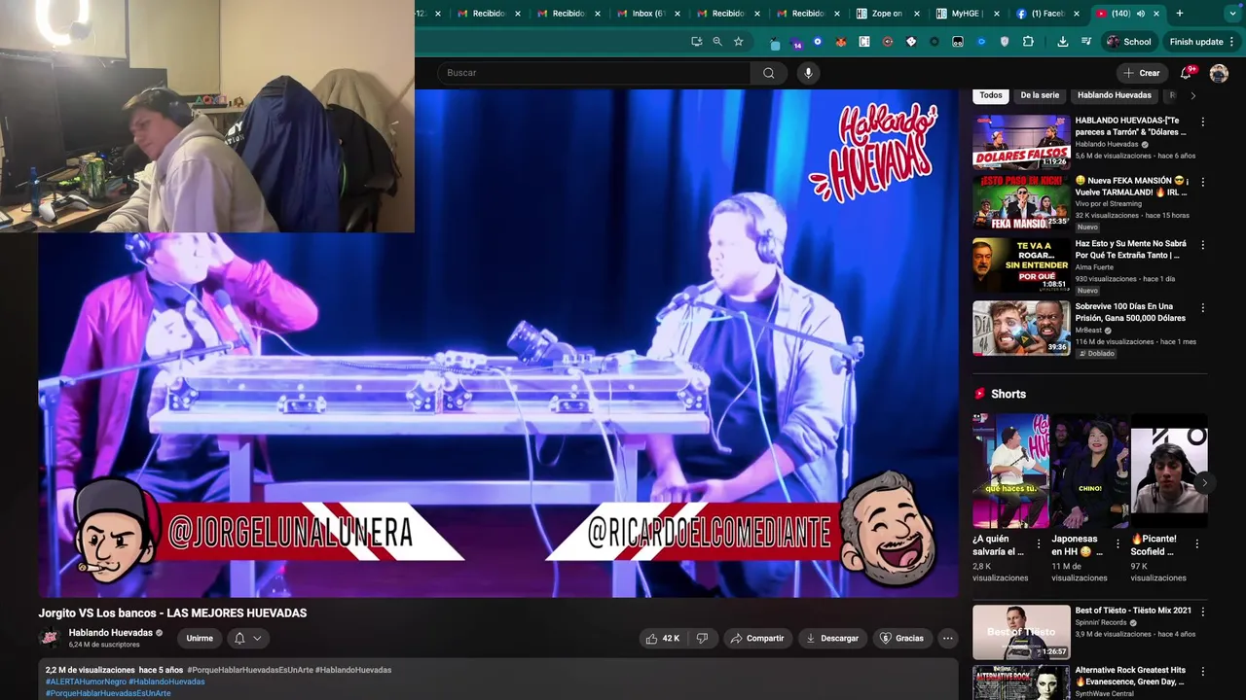The width and height of the screenshot is (1246, 700).
Task: Open the Hablando Huevadas channel name link
Action: click(110, 633)
